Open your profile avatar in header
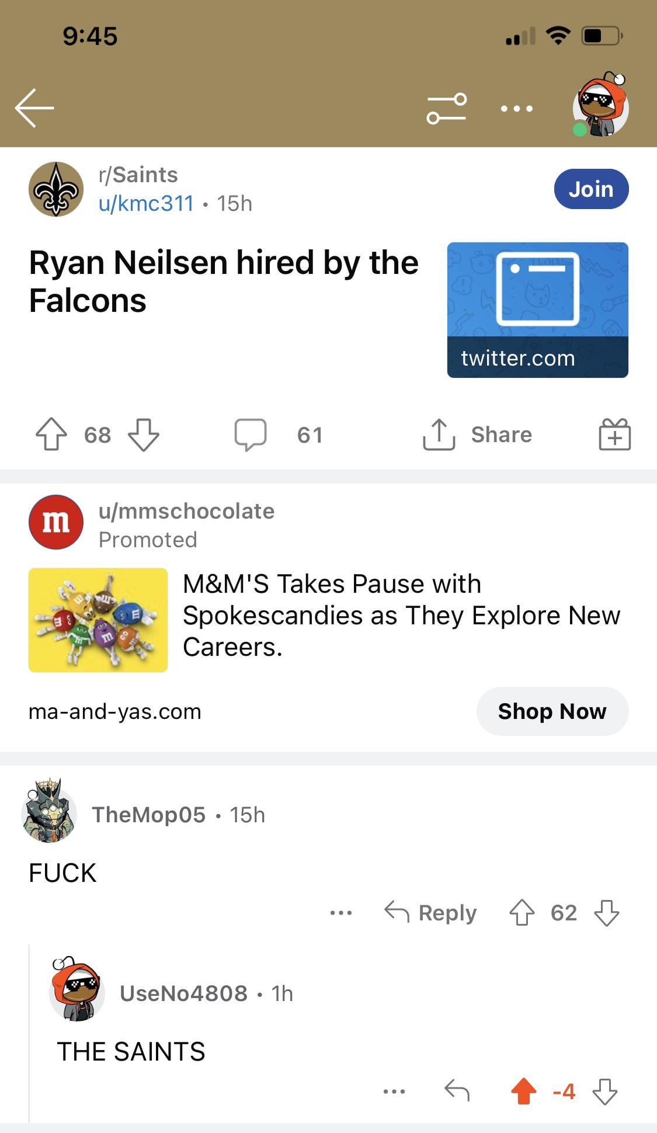This screenshot has height=1133, width=657. tap(600, 106)
